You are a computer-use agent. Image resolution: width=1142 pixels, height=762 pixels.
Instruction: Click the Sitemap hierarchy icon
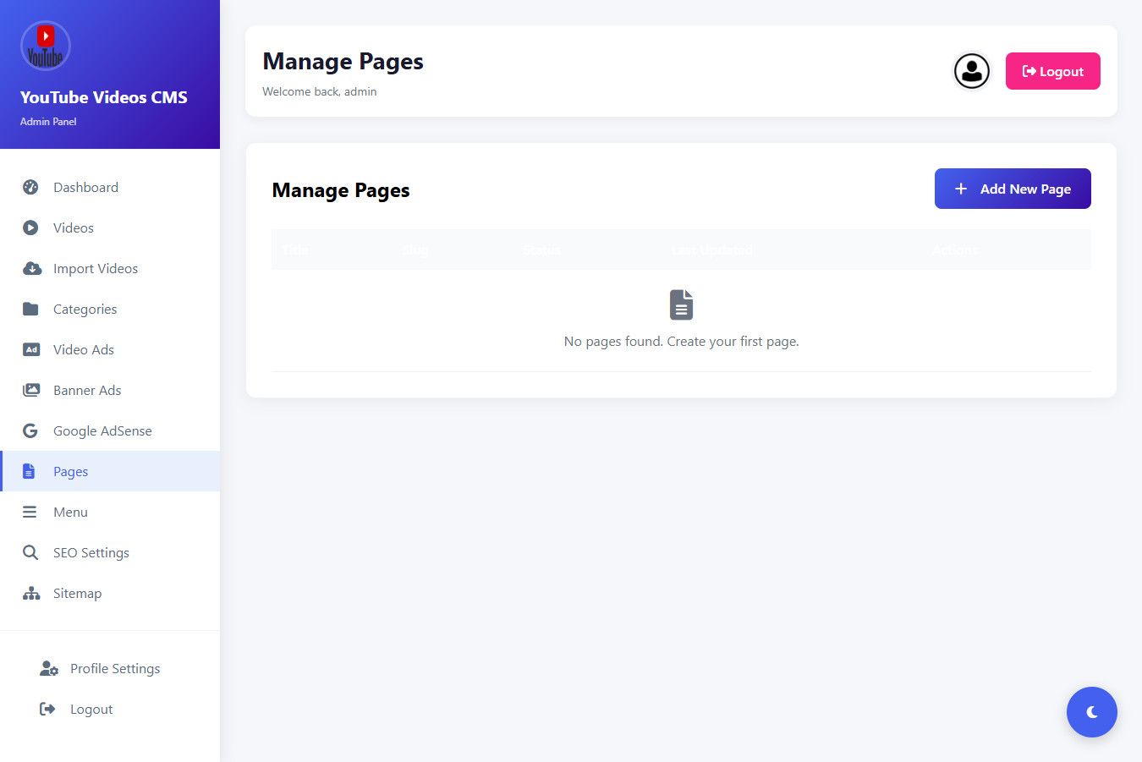[x=31, y=593]
